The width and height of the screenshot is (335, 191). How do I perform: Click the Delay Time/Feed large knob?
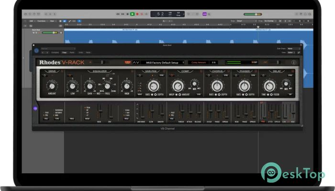pos(269,86)
